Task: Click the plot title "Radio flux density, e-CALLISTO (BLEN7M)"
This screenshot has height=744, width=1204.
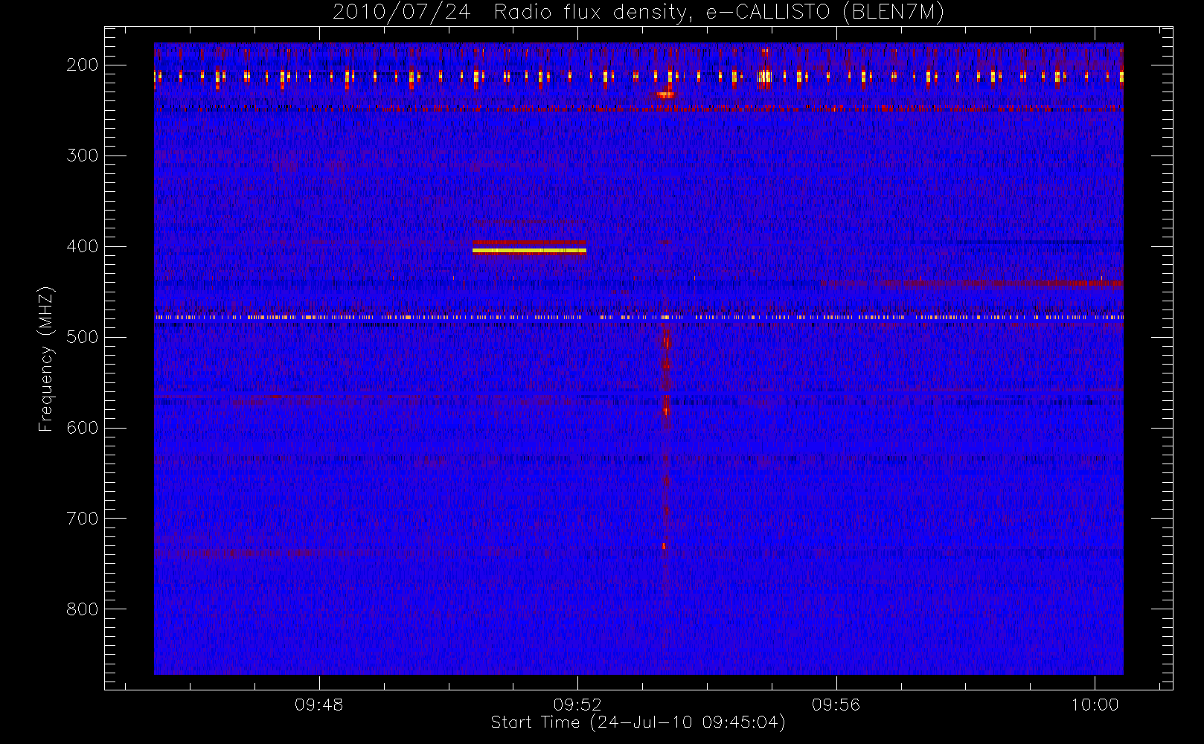Action: 719,13
